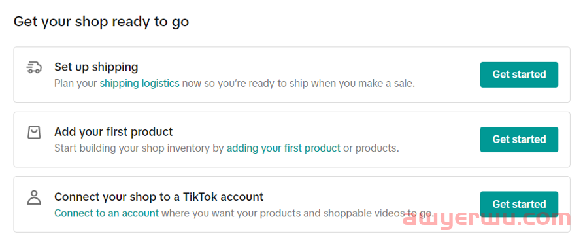
Task: Click Connect your shop to a TikTok account title
Action: 159,196
